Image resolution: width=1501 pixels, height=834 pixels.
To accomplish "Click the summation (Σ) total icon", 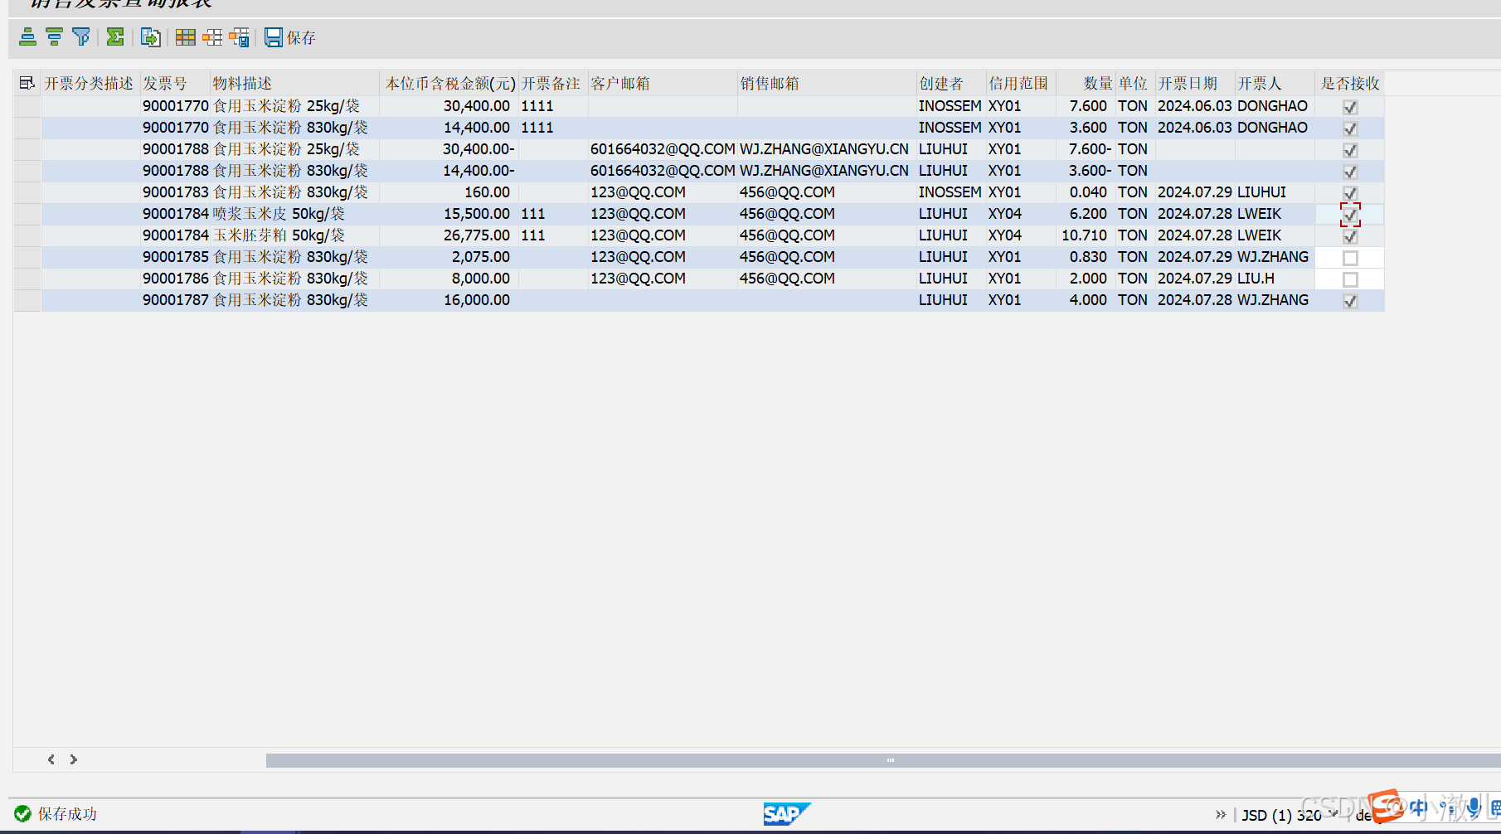I will coord(115,36).
